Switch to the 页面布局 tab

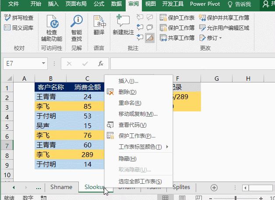76,4
